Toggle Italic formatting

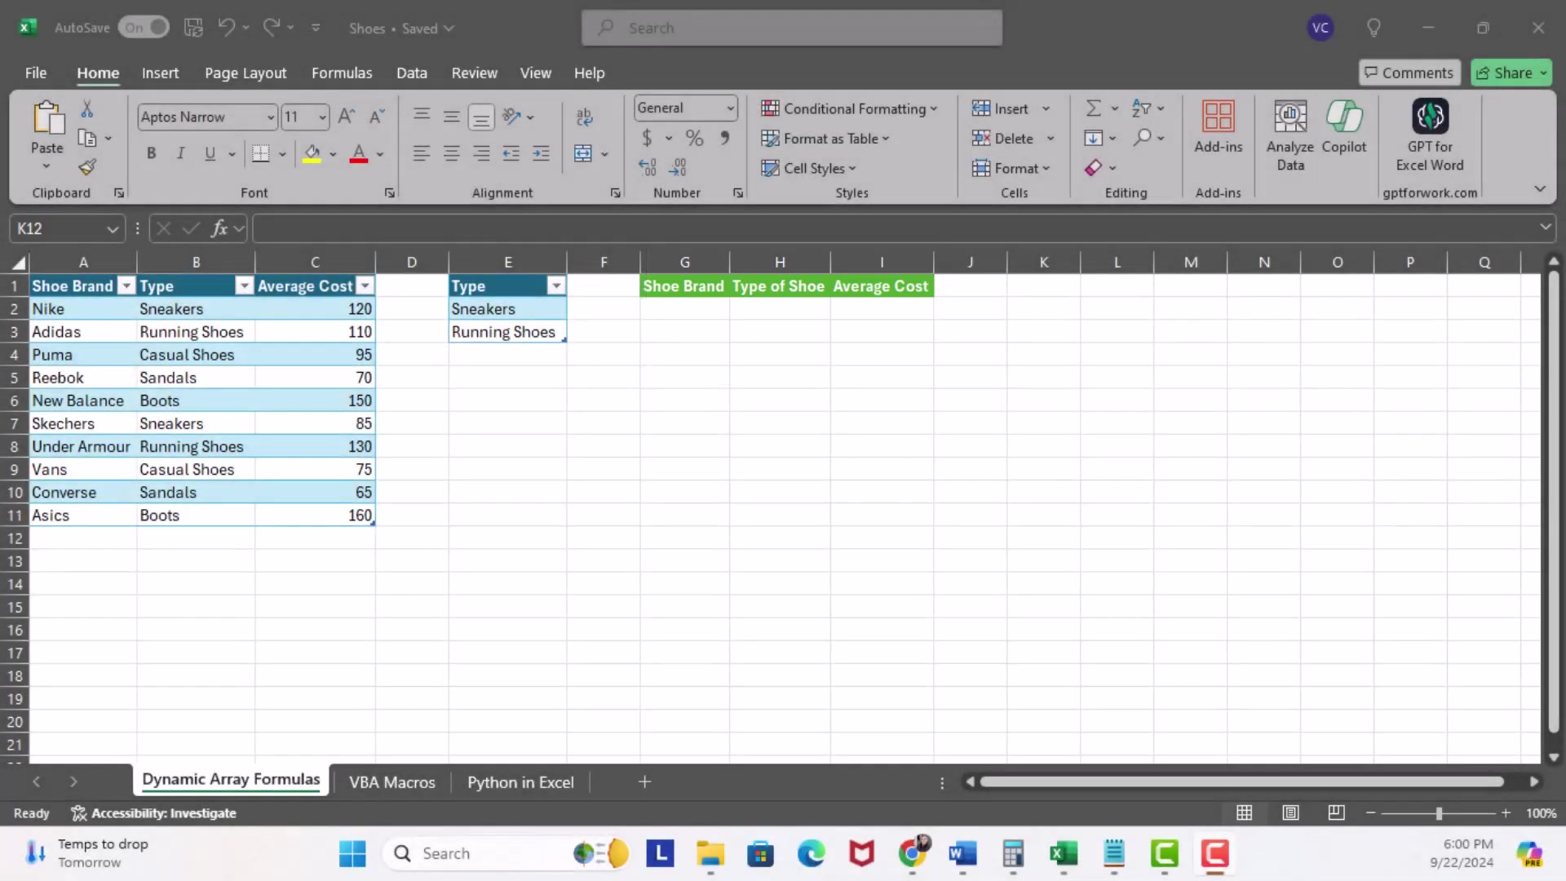tap(180, 153)
